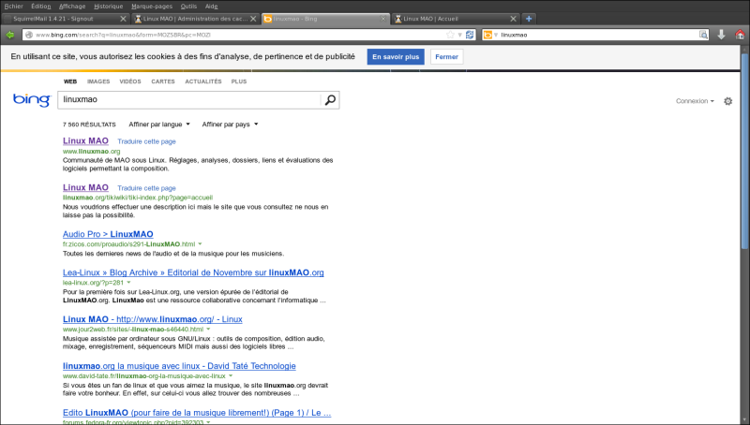Image resolution: width=750 pixels, height=425 pixels.
Task: Select the CARTES search category
Action: coord(163,81)
